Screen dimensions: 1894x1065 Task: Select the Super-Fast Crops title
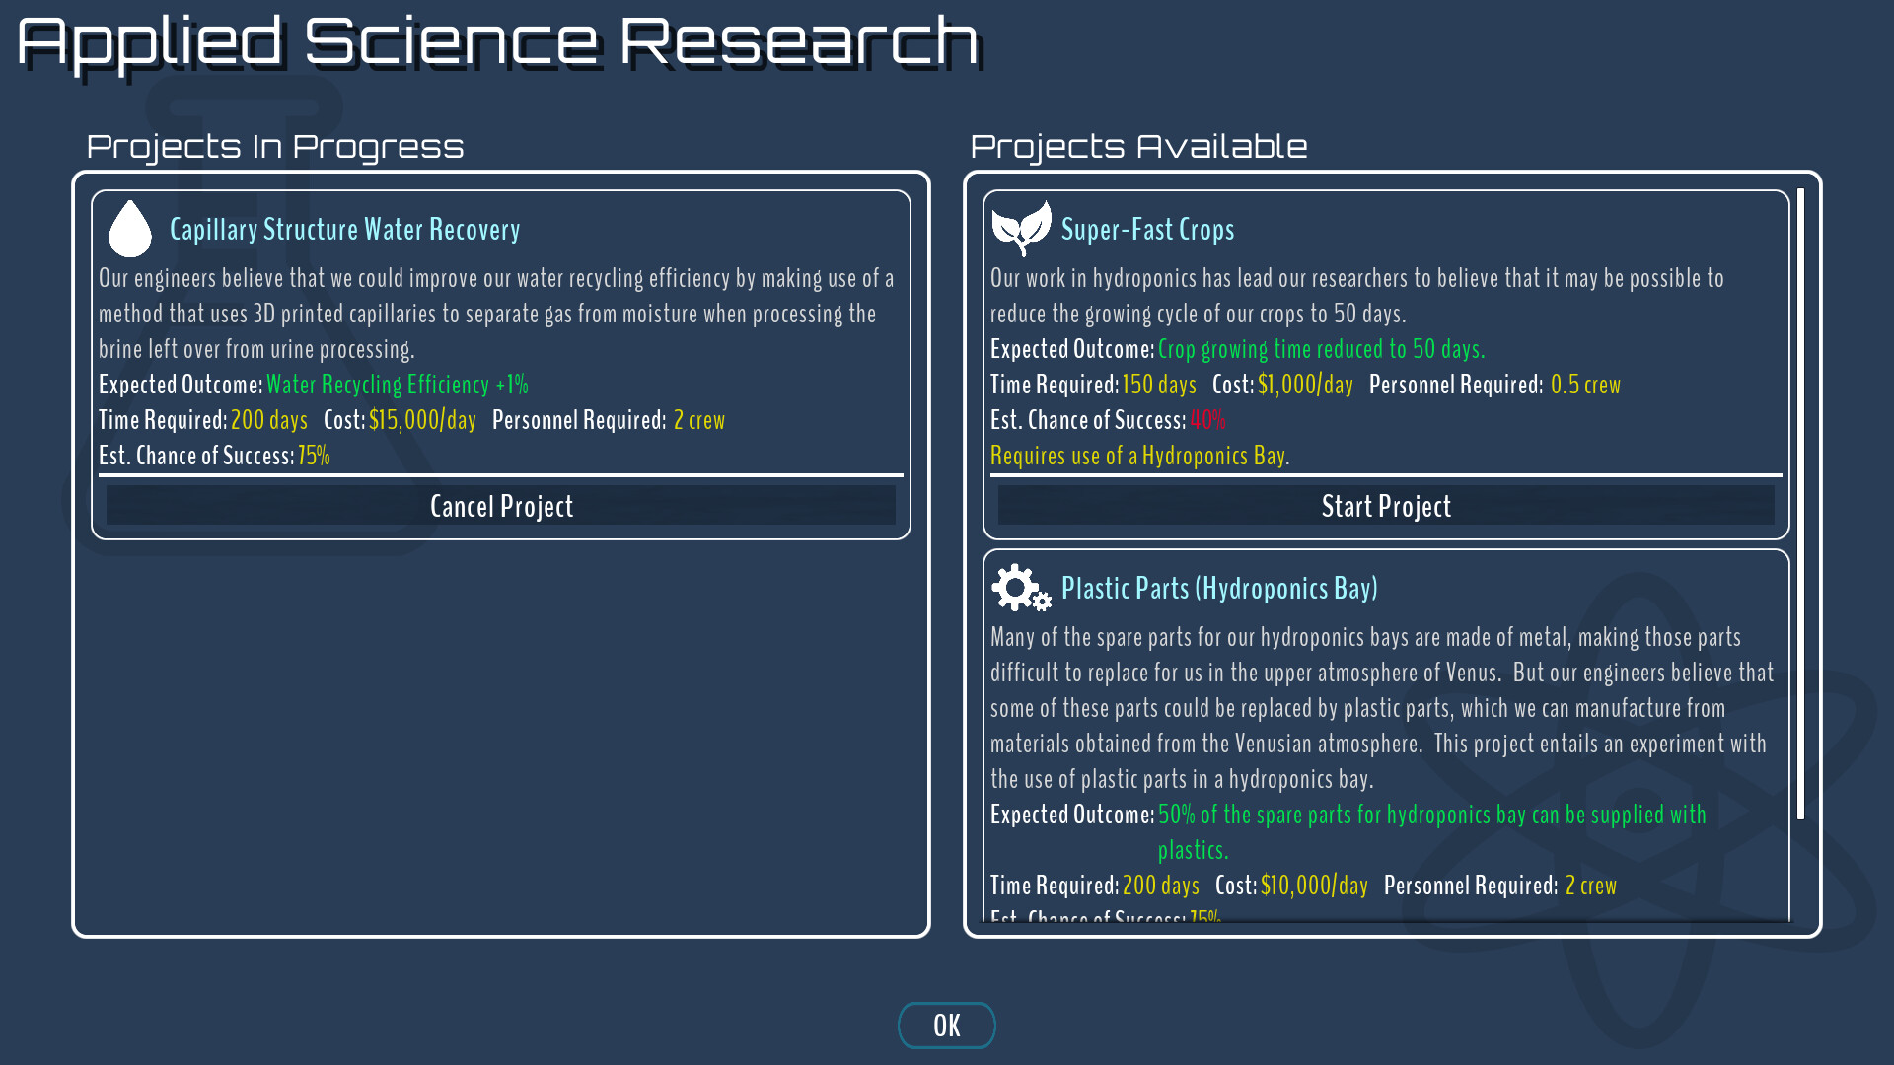click(1147, 230)
